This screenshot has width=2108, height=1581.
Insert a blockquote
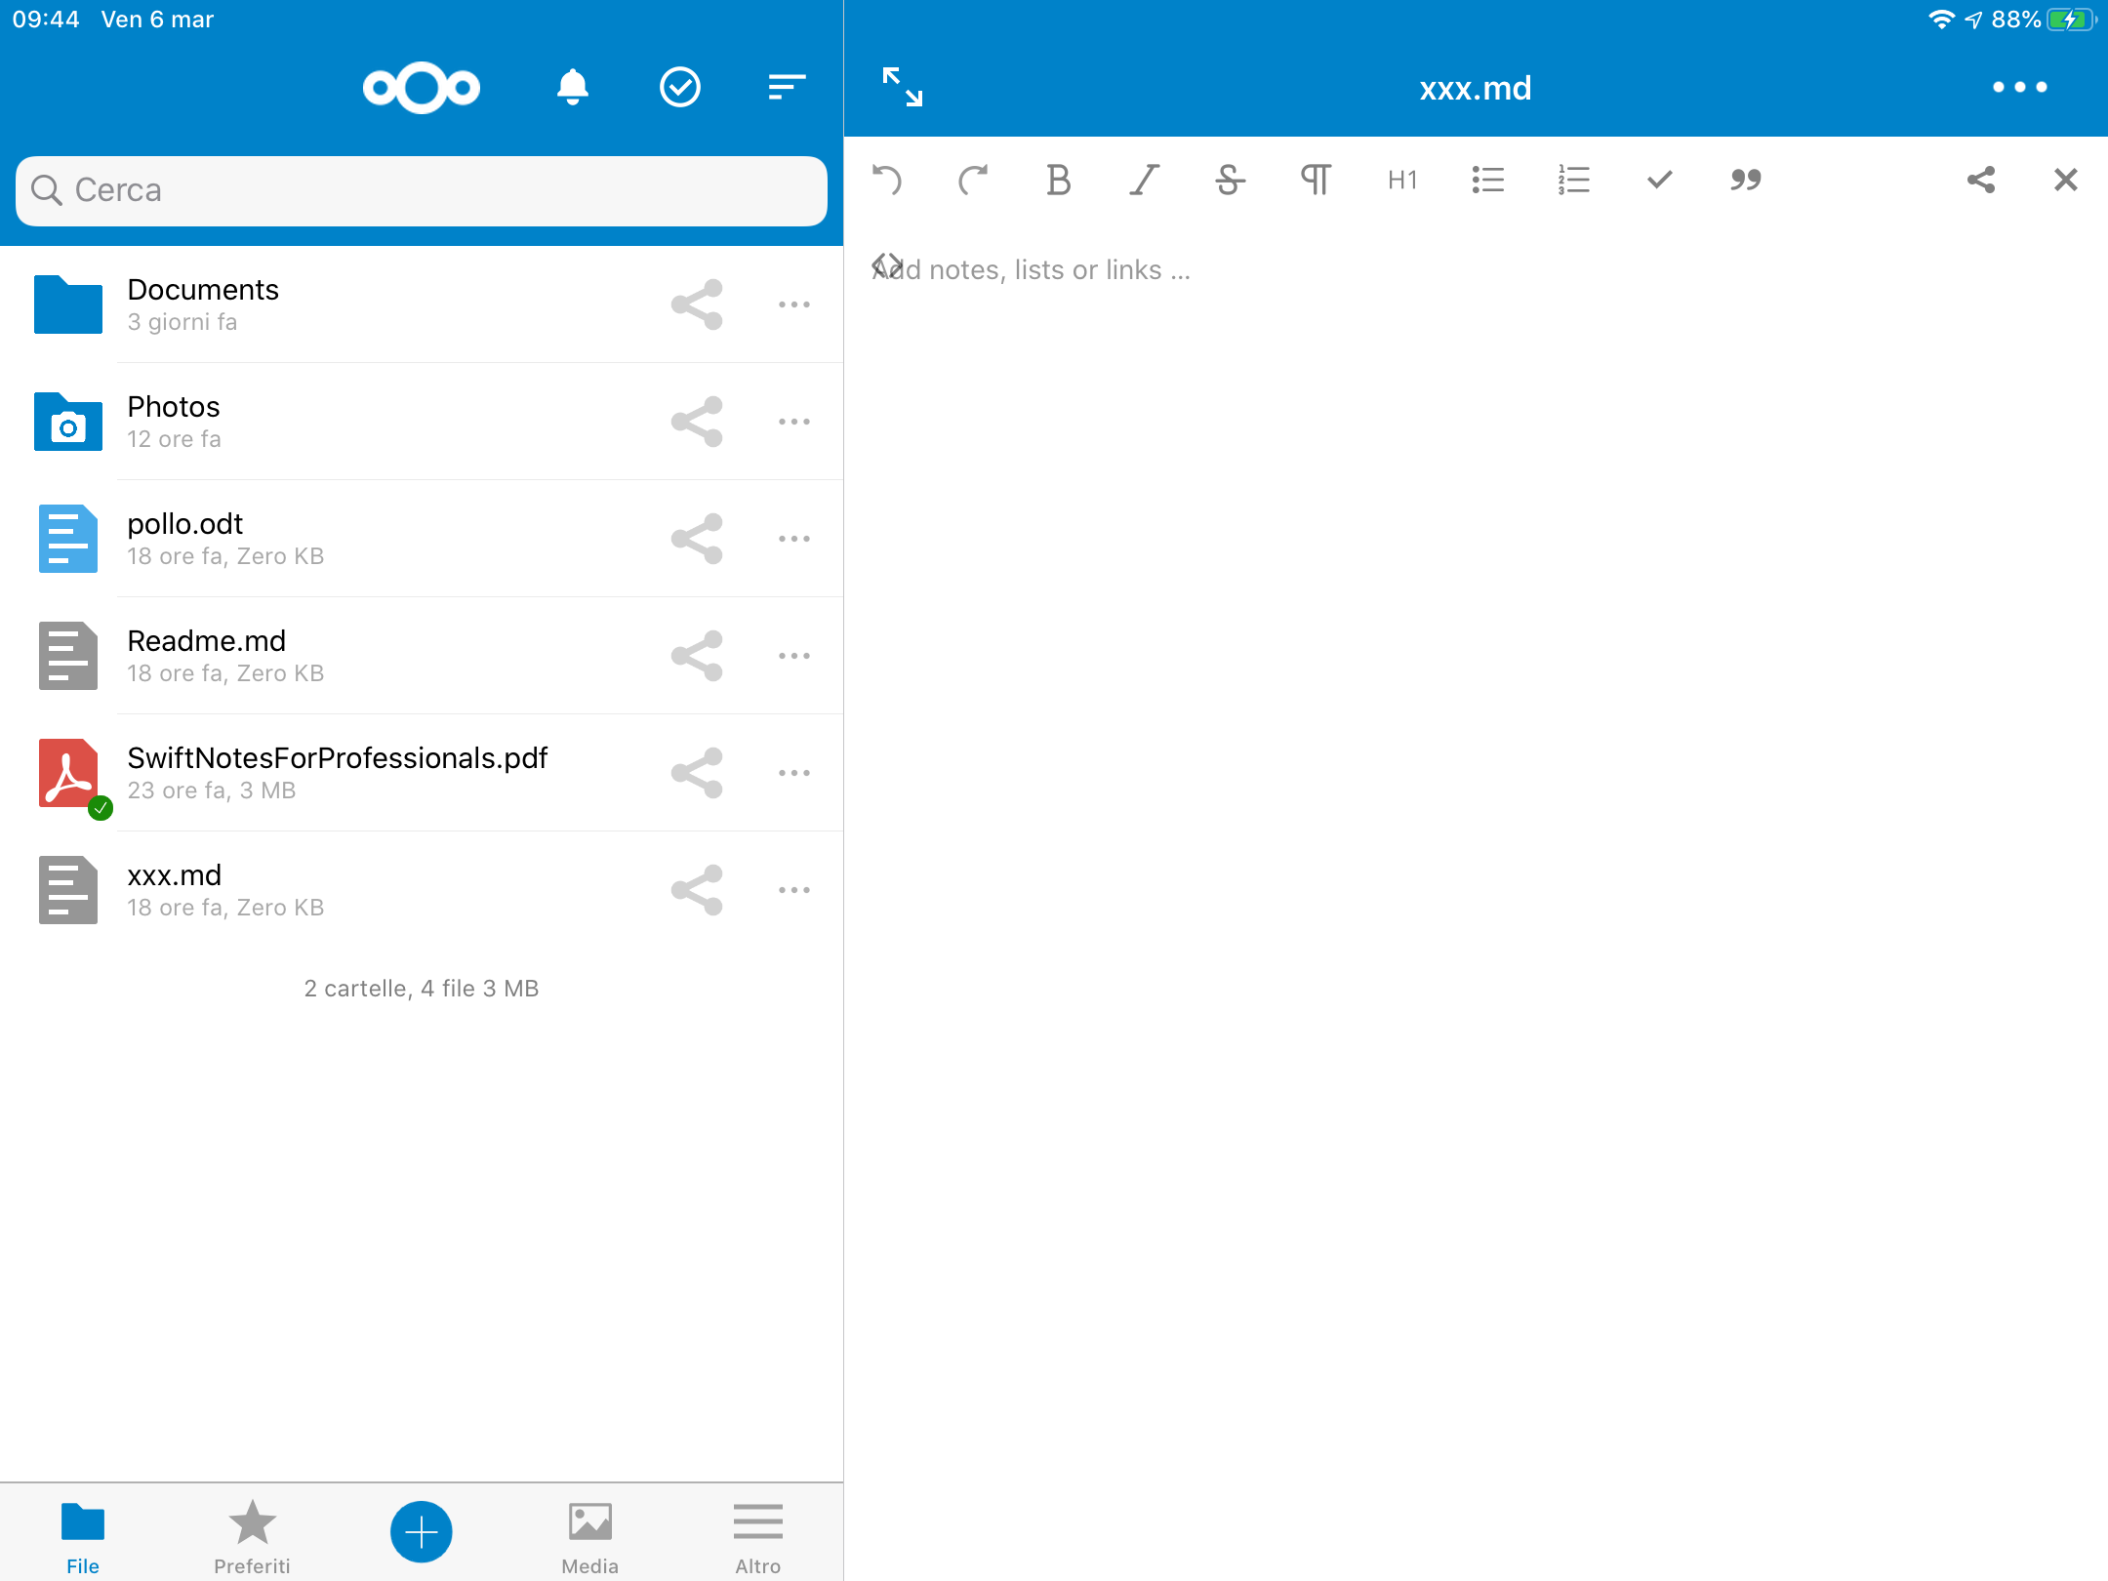click(1746, 180)
